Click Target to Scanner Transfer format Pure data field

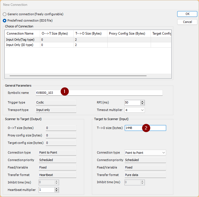pos(145,175)
